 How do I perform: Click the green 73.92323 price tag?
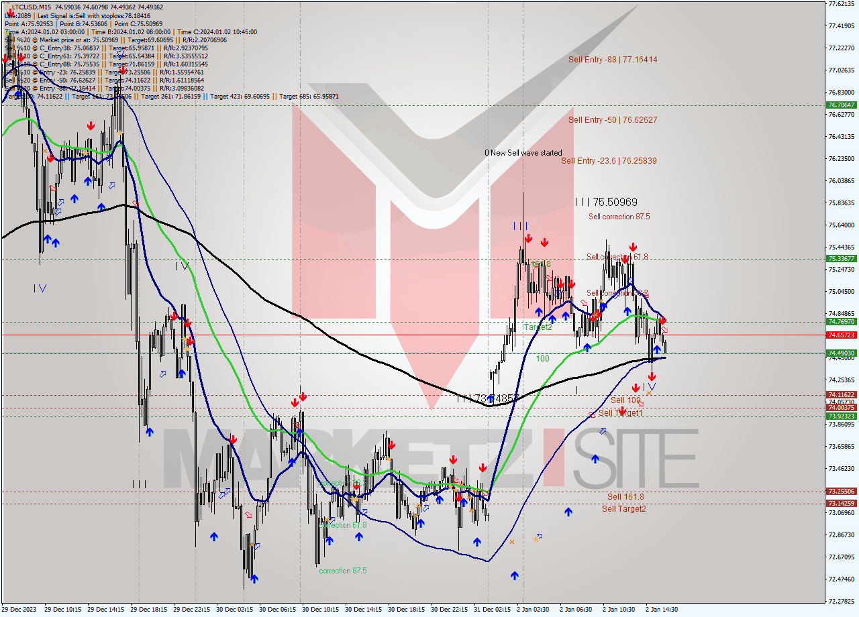coord(841,416)
